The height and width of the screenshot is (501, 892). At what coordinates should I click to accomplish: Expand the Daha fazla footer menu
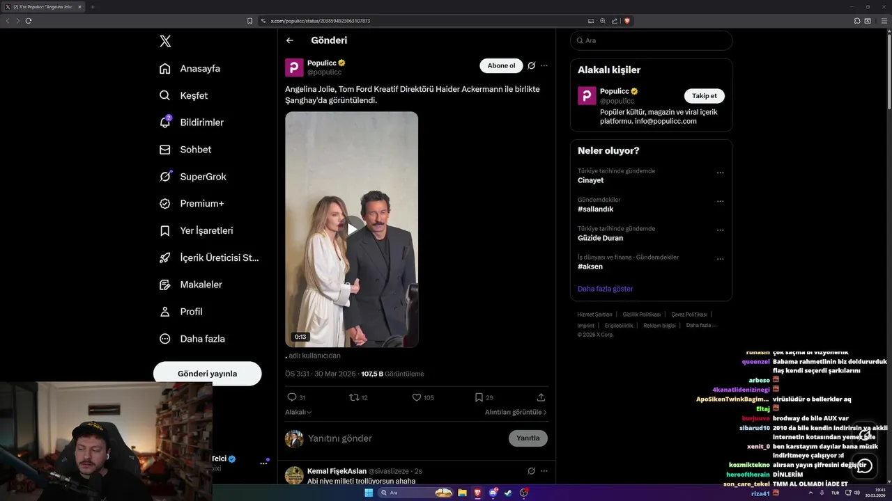coord(701,326)
